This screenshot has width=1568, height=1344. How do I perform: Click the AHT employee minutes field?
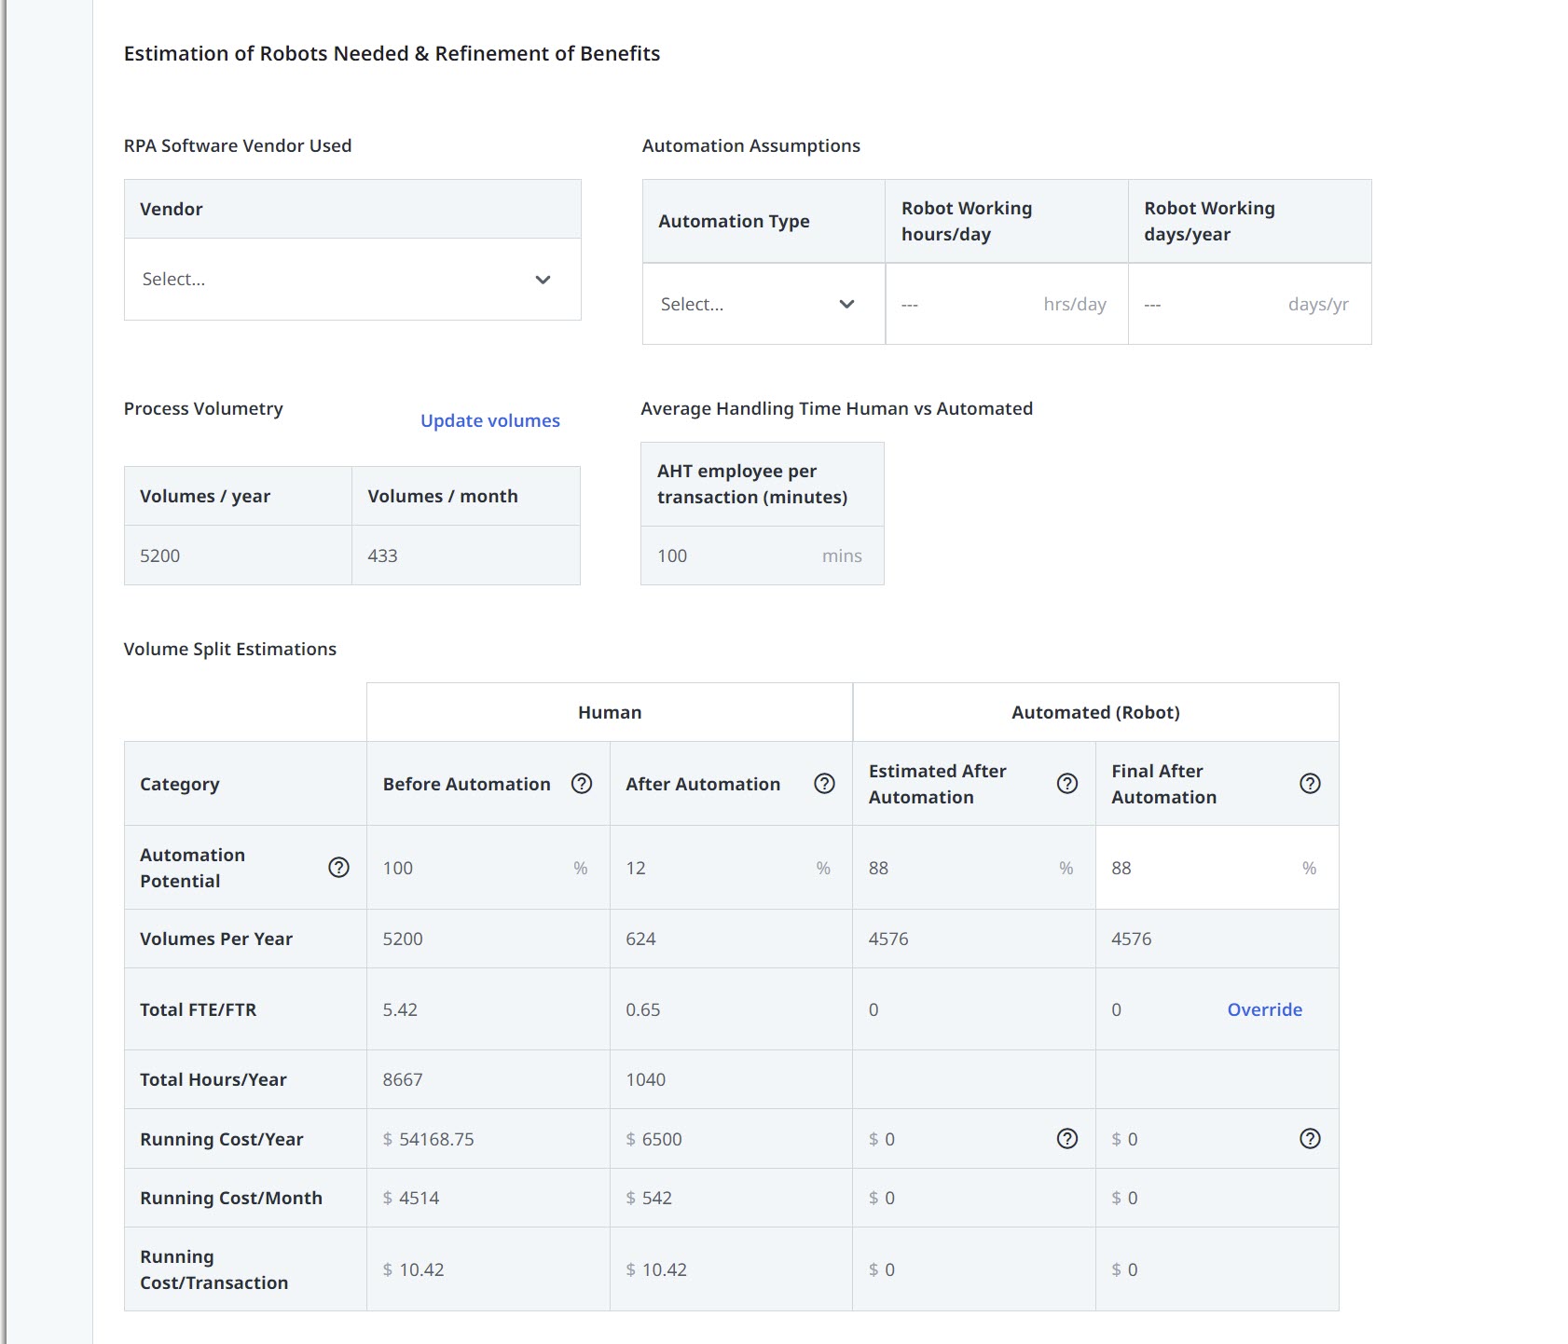click(763, 556)
